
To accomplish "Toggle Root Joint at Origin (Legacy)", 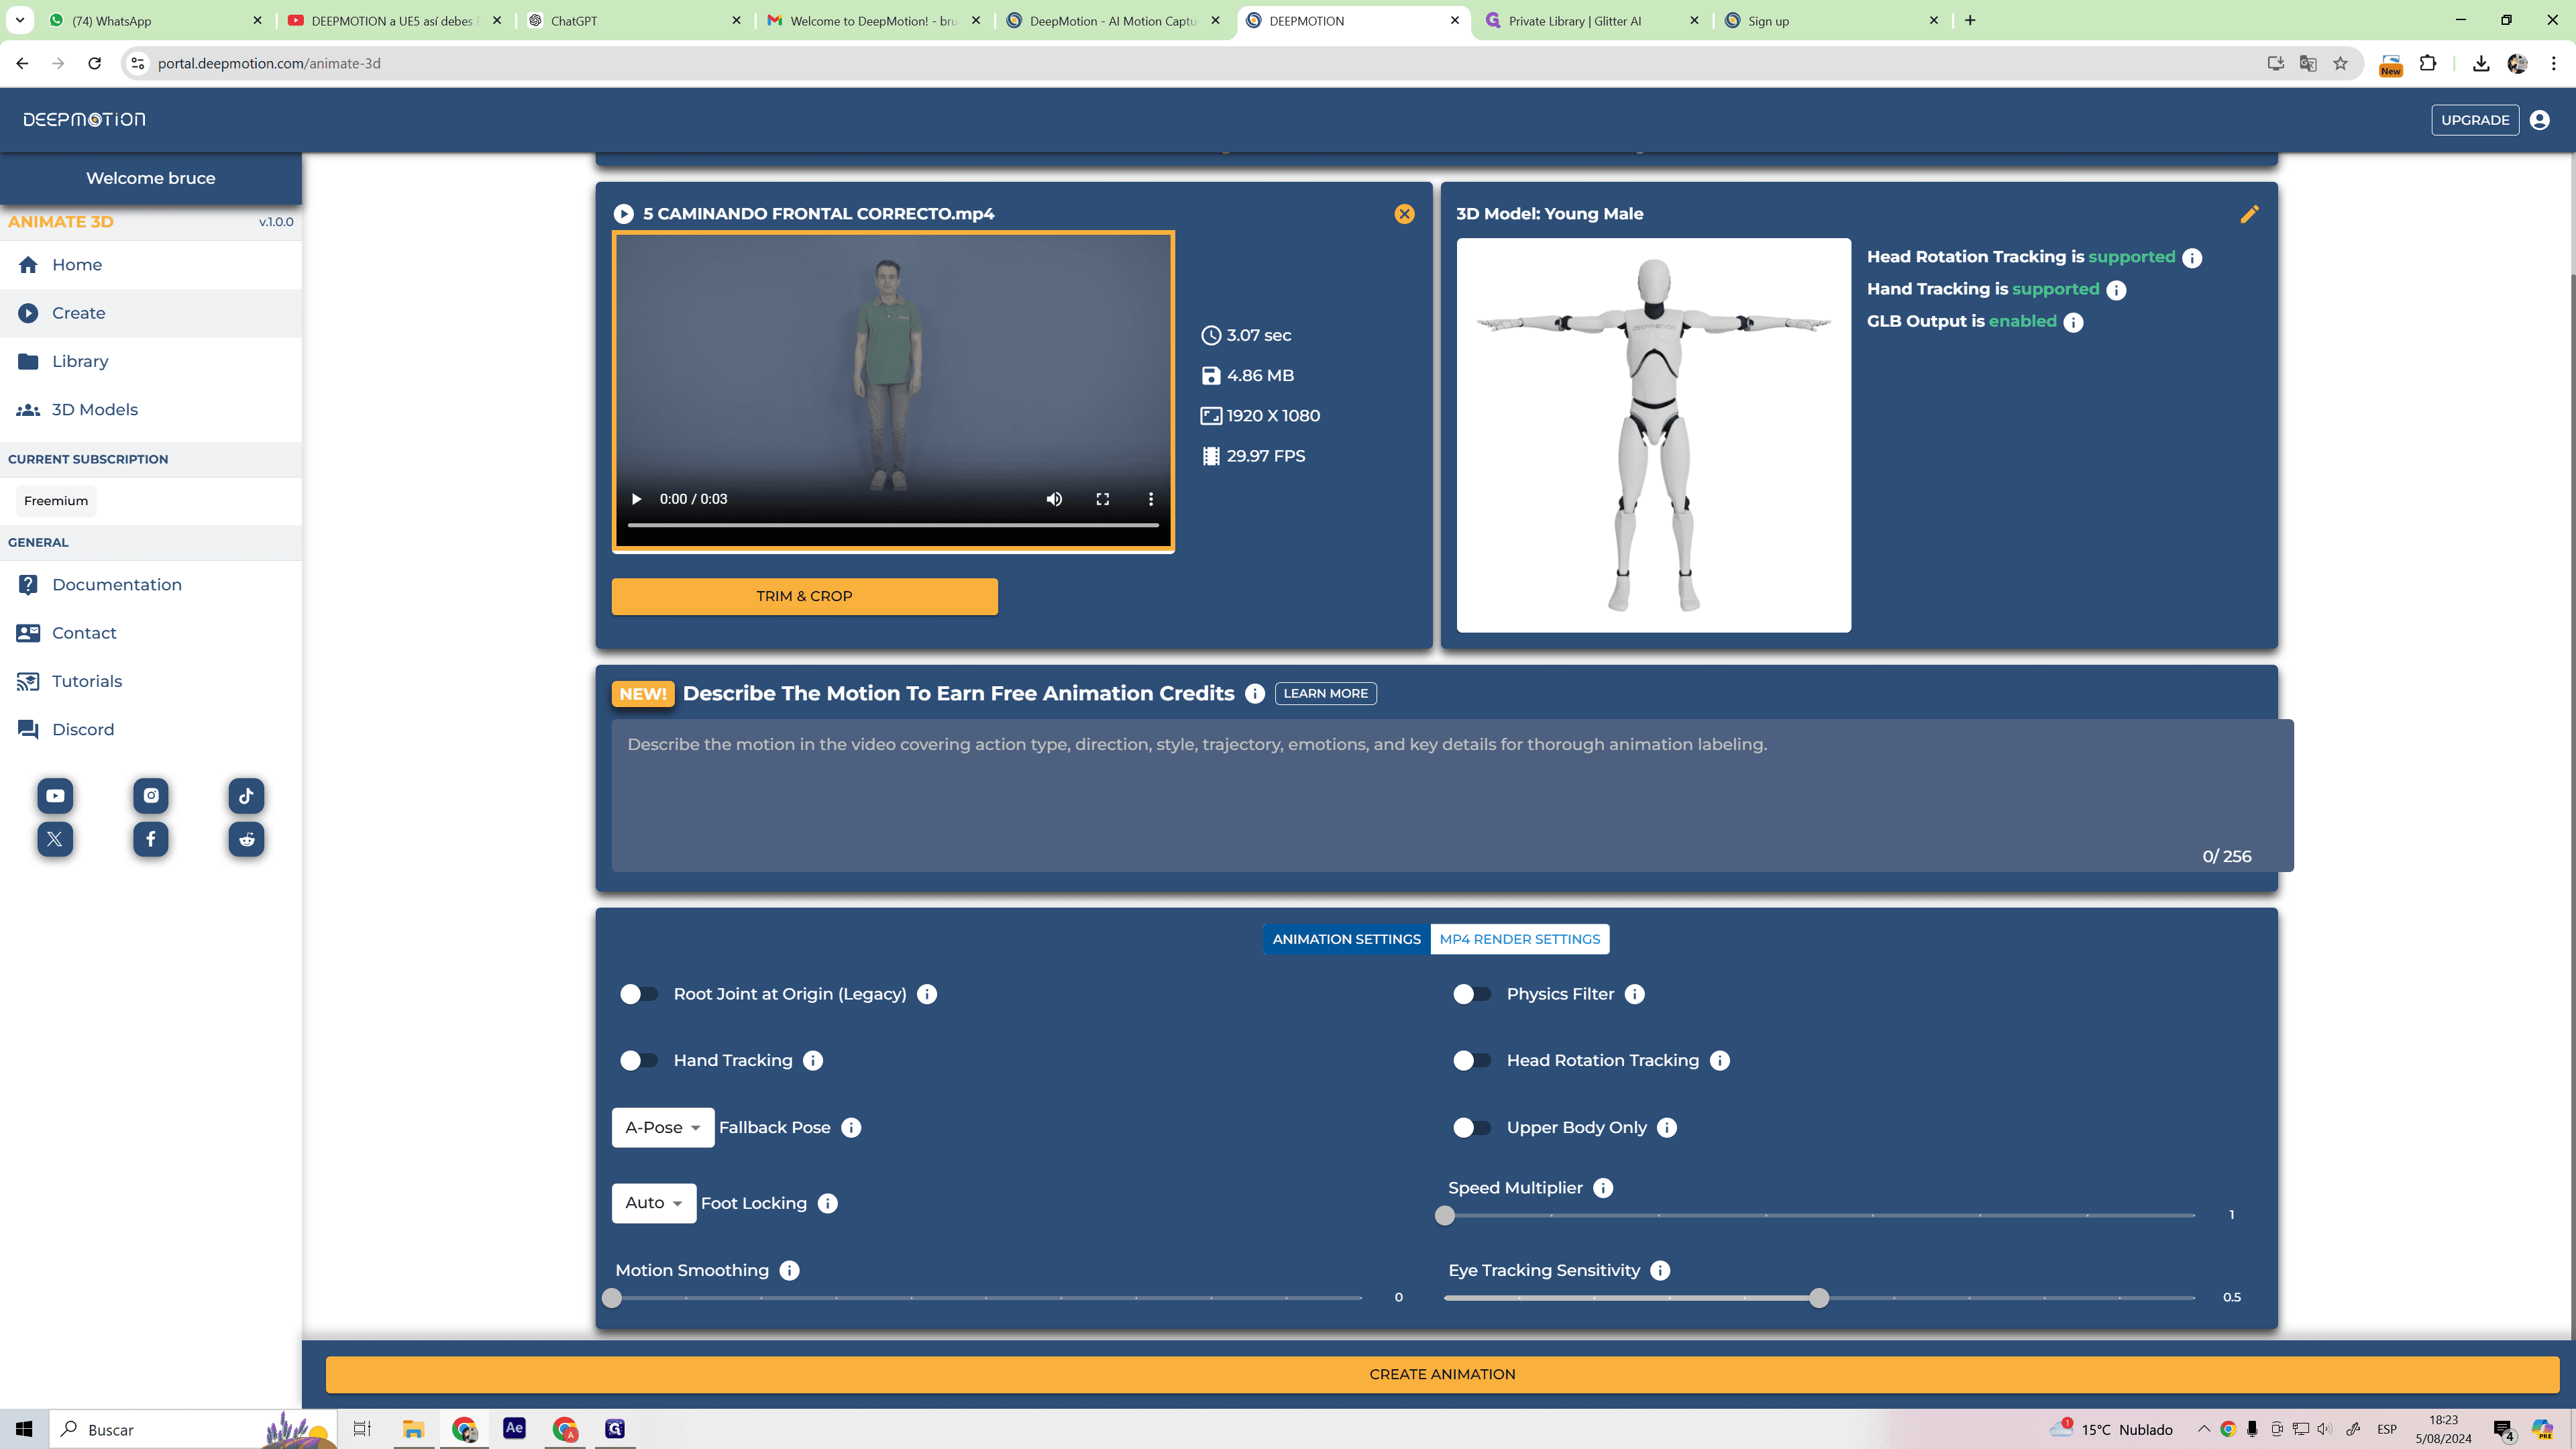I will point(638,994).
